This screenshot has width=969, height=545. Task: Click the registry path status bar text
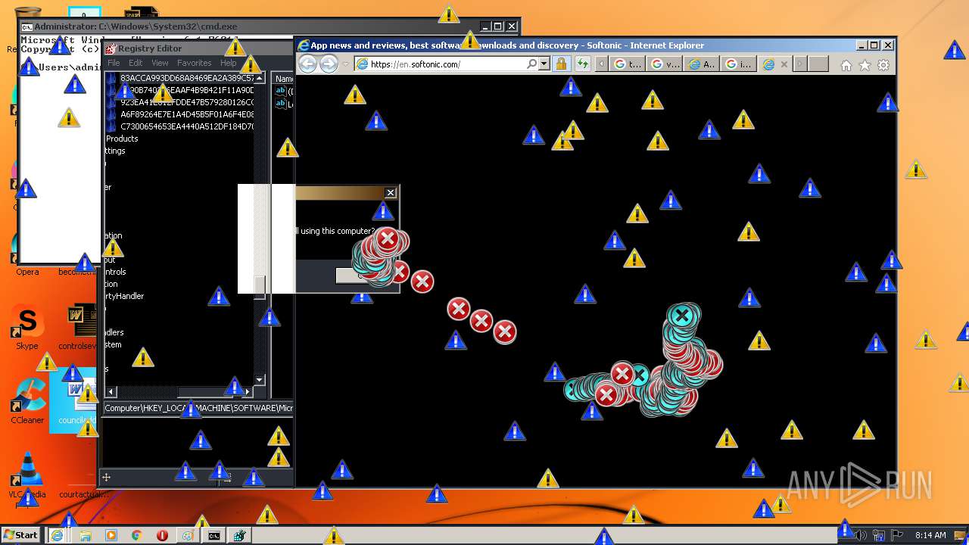point(198,408)
